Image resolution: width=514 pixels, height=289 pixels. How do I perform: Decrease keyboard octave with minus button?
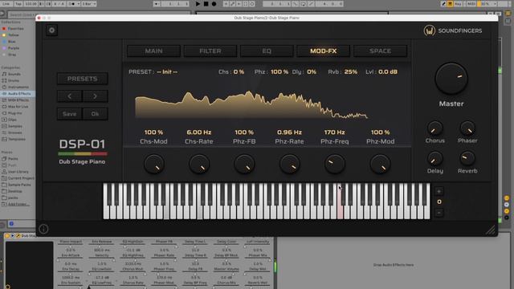(439, 213)
